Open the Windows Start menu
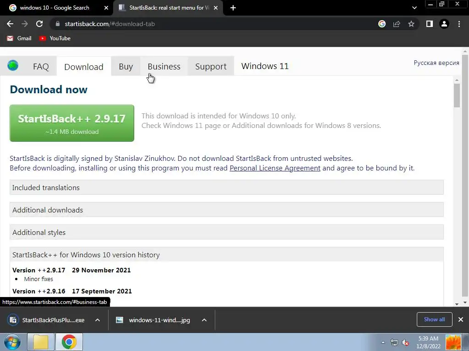 12,342
